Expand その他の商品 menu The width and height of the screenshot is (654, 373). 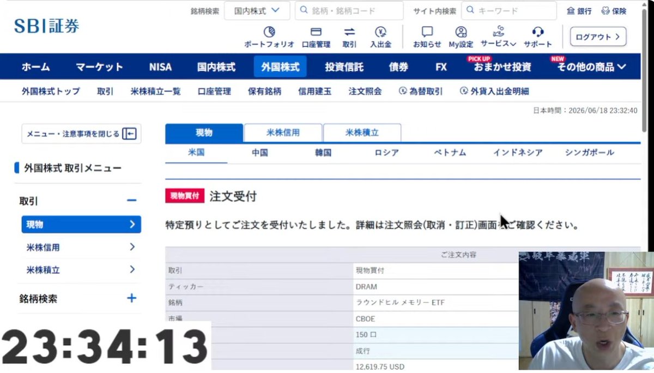(x=591, y=67)
